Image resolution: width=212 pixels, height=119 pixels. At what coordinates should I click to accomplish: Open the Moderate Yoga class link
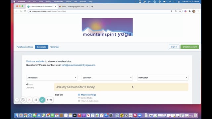click(x=88, y=95)
